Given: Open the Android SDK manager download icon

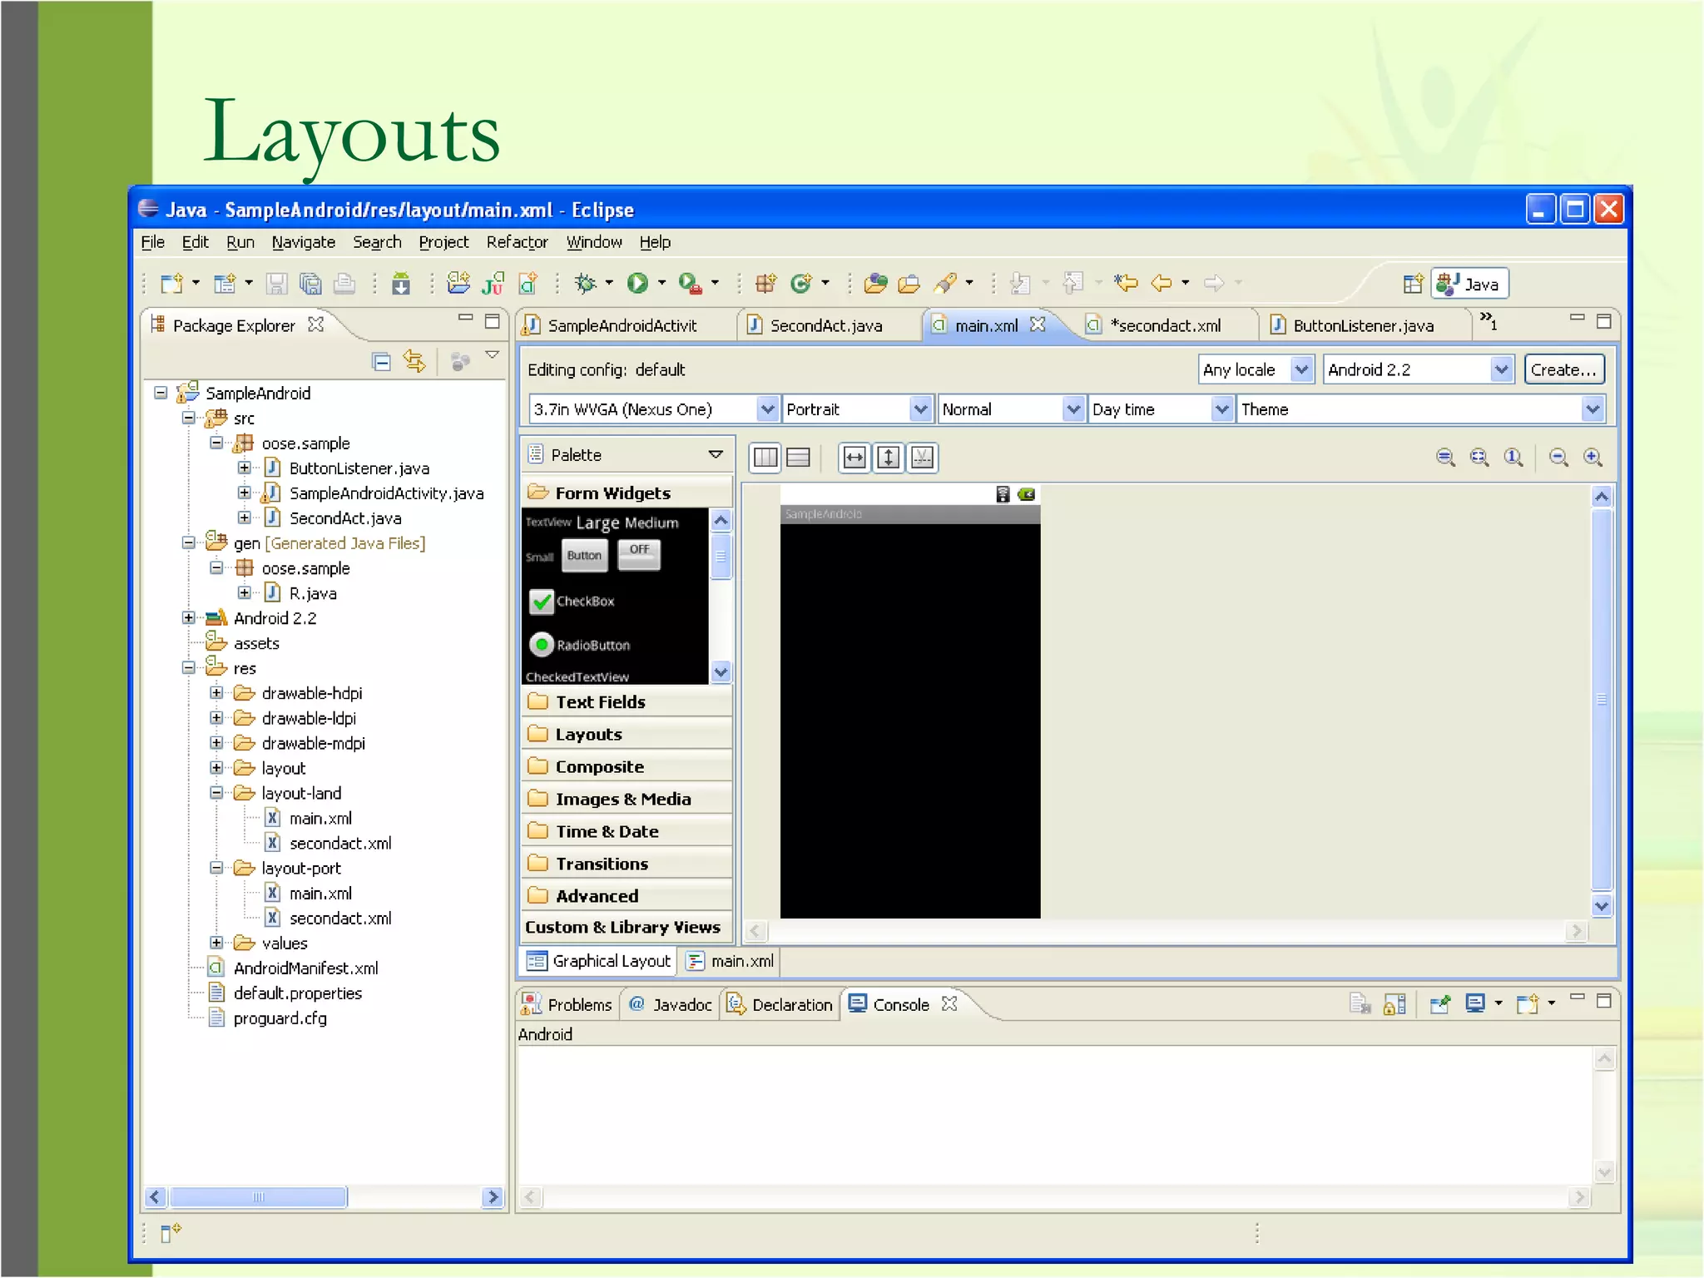Looking at the screenshot, I should pyautogui.click(x=401, y=284).
